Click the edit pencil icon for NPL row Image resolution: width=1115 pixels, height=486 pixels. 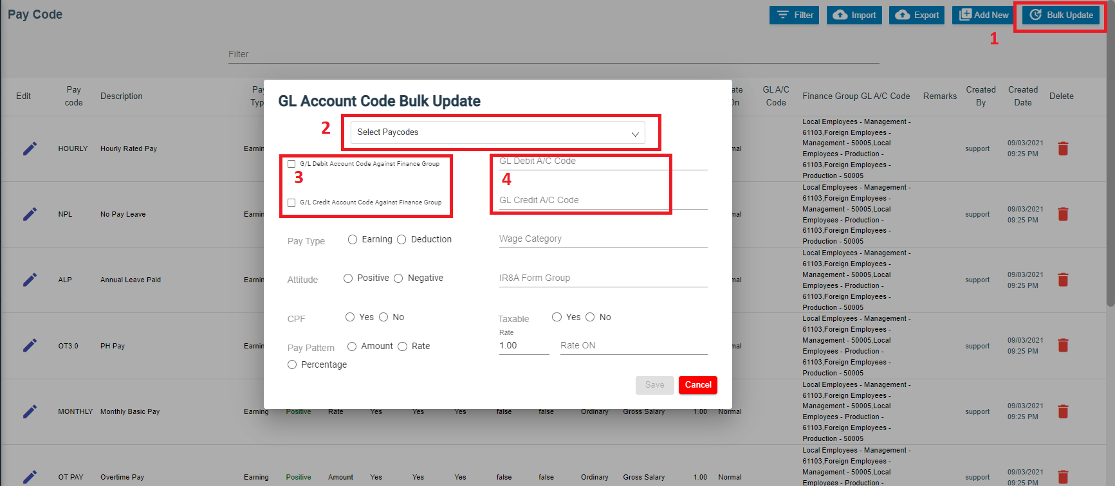(30, 215)
